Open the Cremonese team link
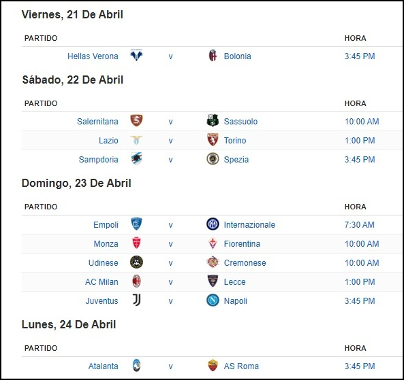The width and height of the screenshot is (404, 380). [x=245, y=263]
